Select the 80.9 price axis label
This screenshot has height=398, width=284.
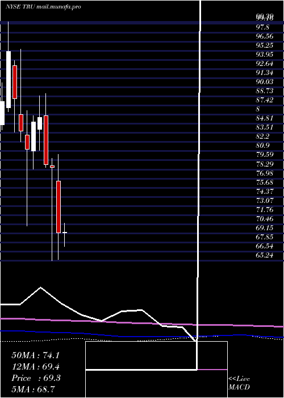click(262, 146)
